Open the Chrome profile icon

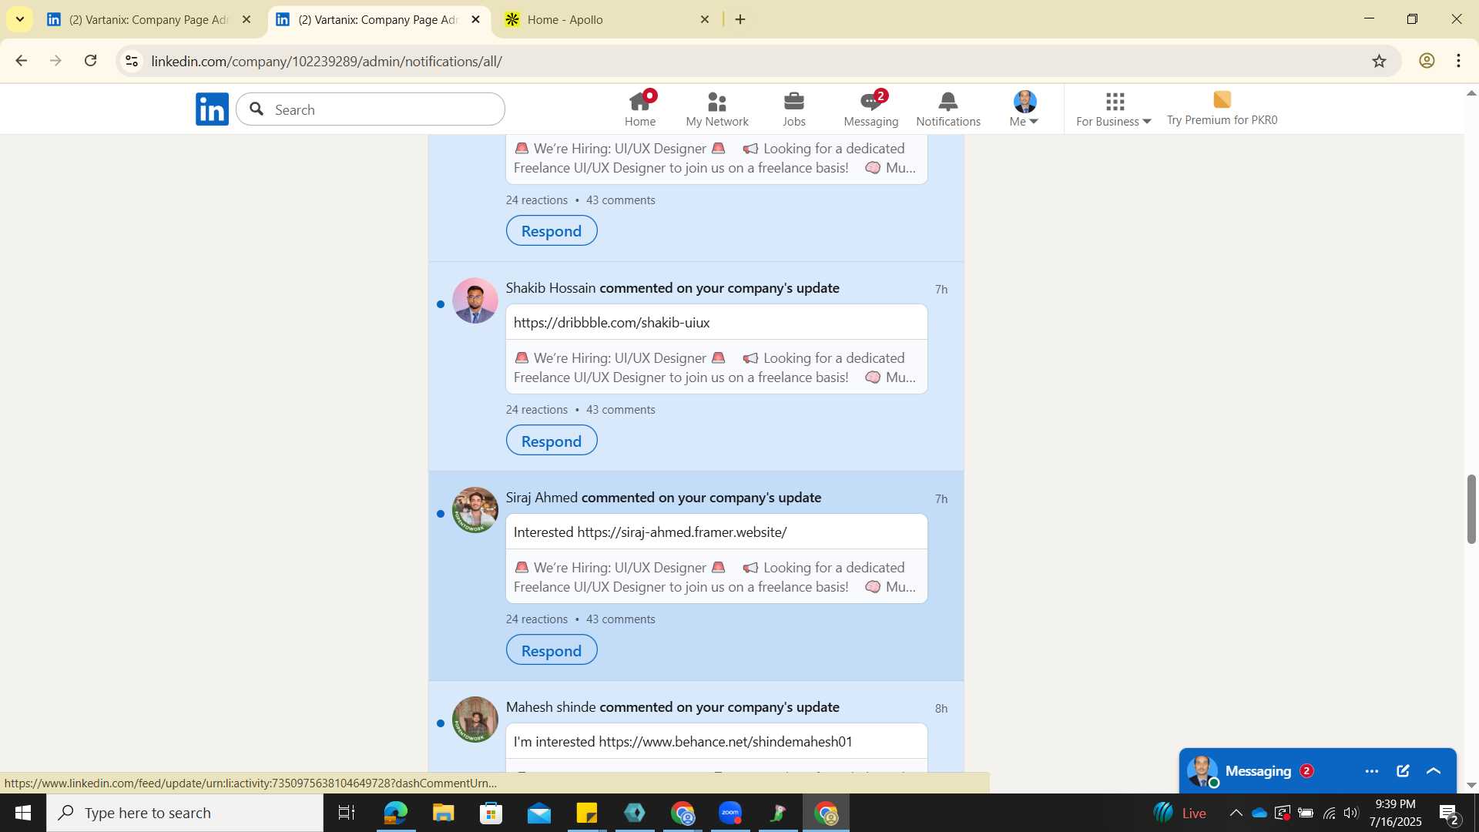pos(1427,61)
